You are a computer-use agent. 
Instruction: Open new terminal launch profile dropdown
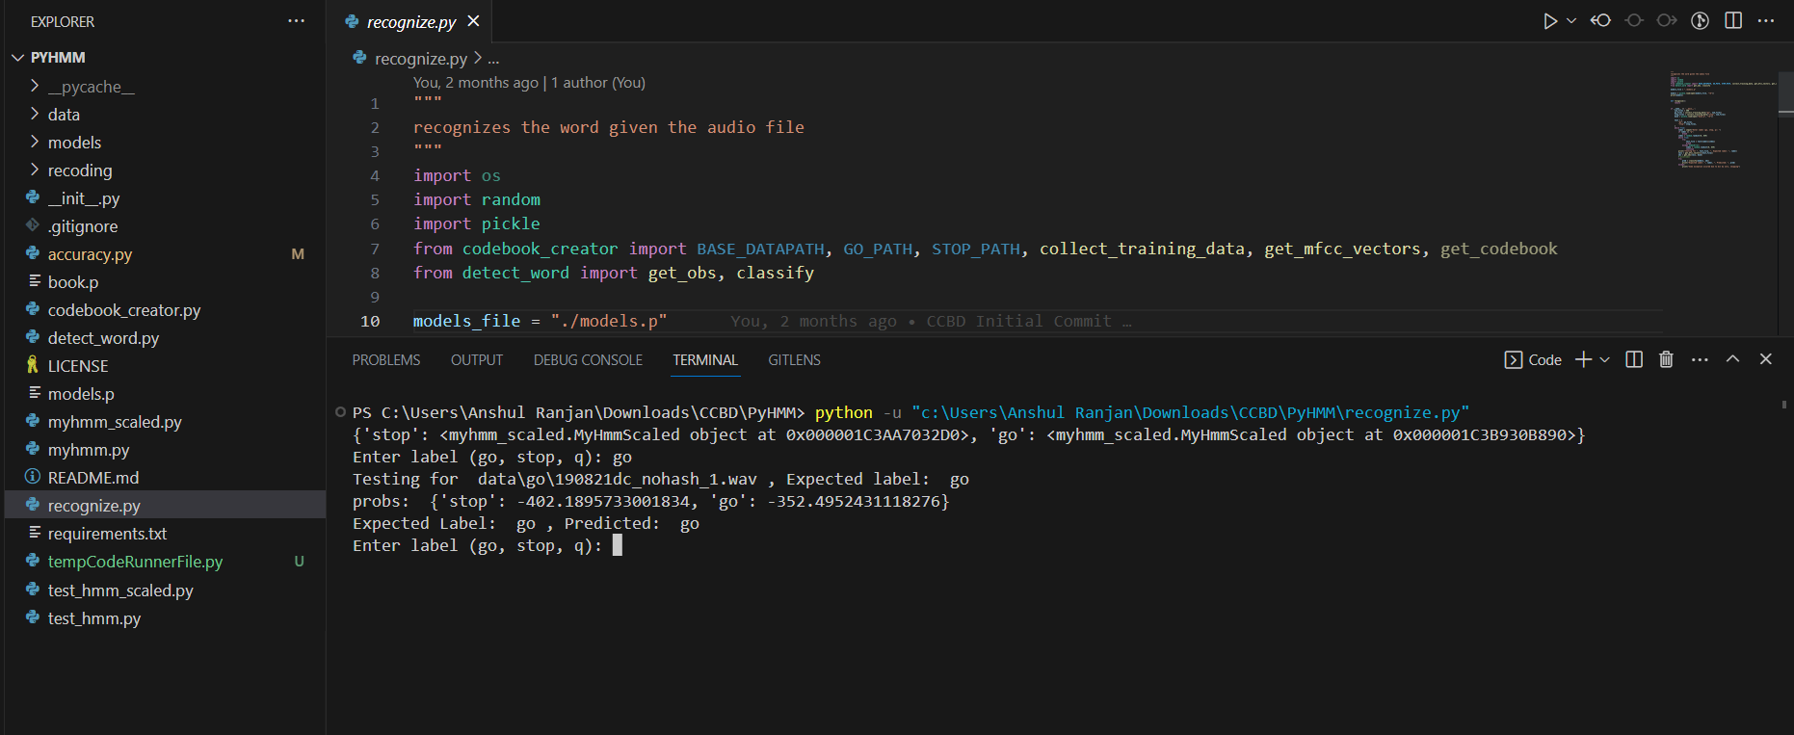[x=1604, y=359]
